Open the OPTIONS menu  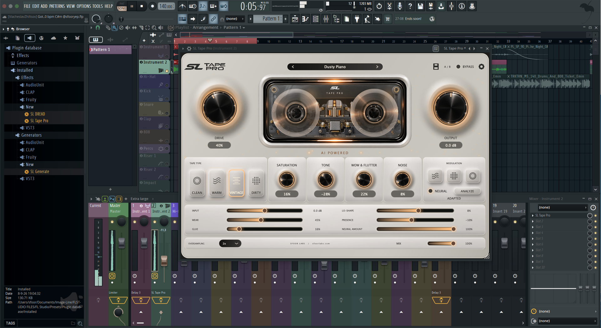pos(84,6)
